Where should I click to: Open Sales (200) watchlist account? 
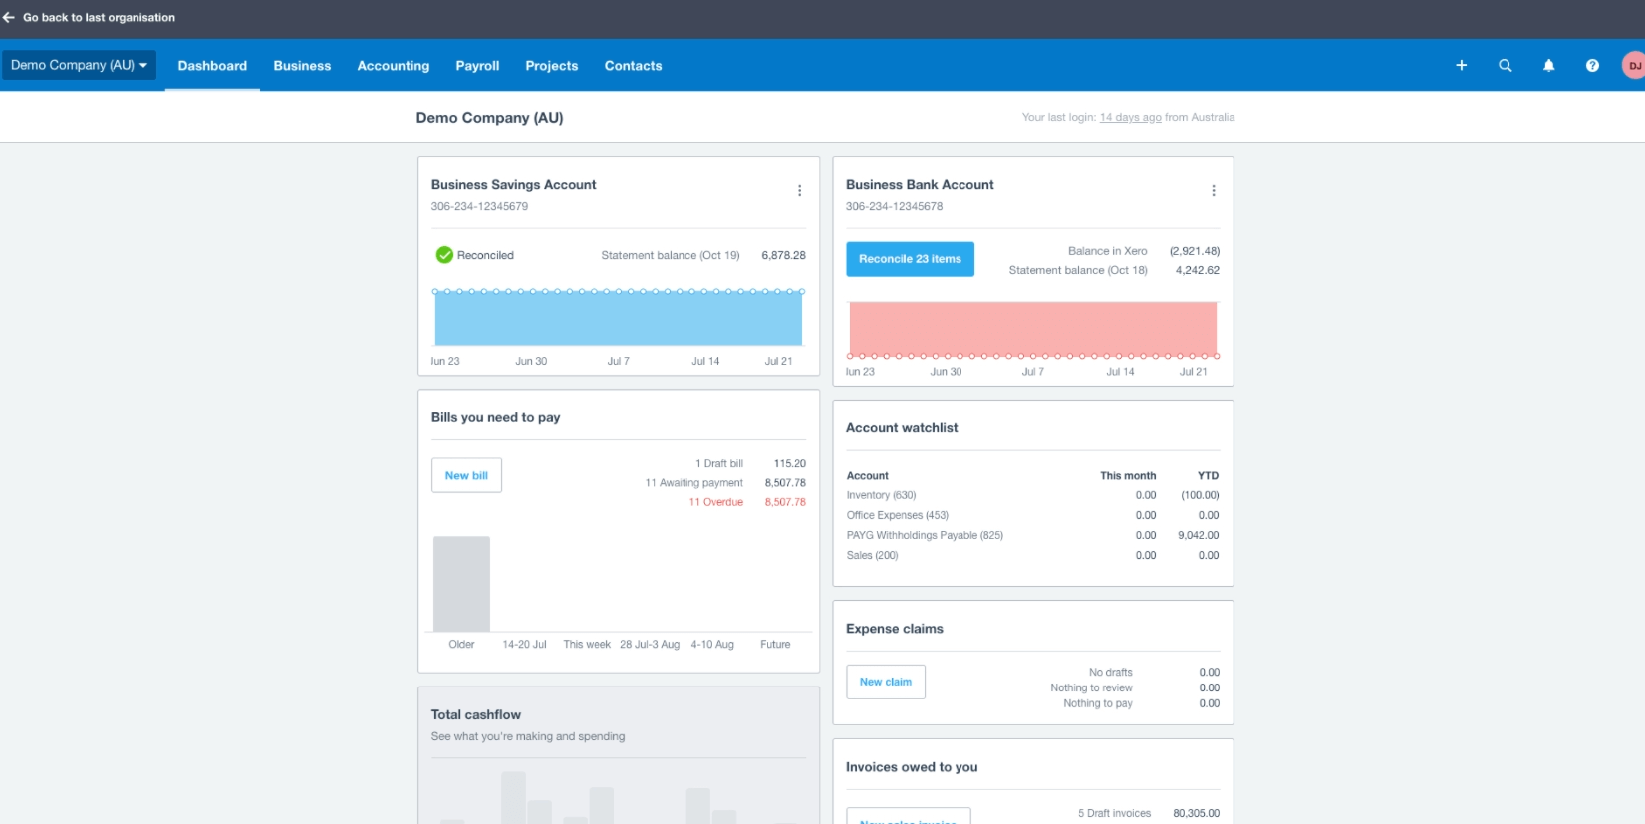[x=872, y=555]
